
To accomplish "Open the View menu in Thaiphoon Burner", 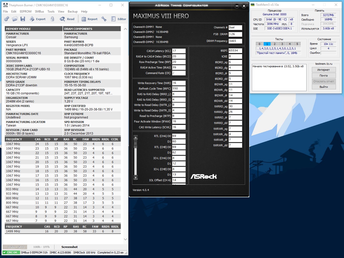I will point(61,12).
